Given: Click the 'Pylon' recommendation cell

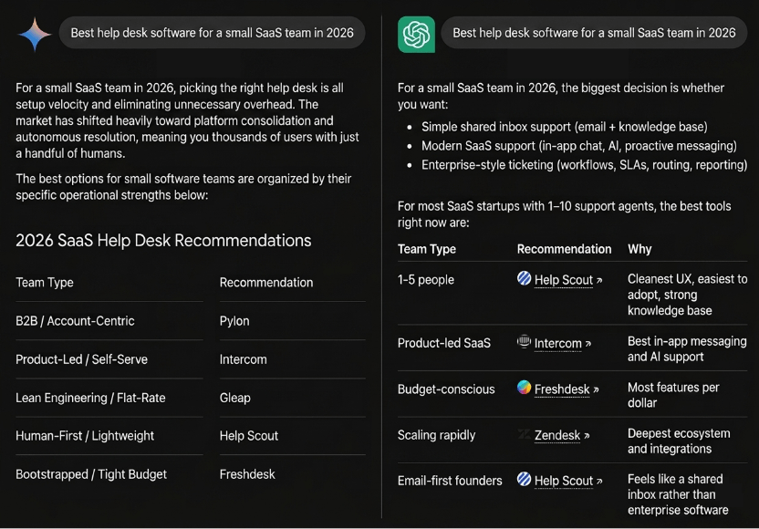Looking at the screenshot, I should click(x=234, y=321).
